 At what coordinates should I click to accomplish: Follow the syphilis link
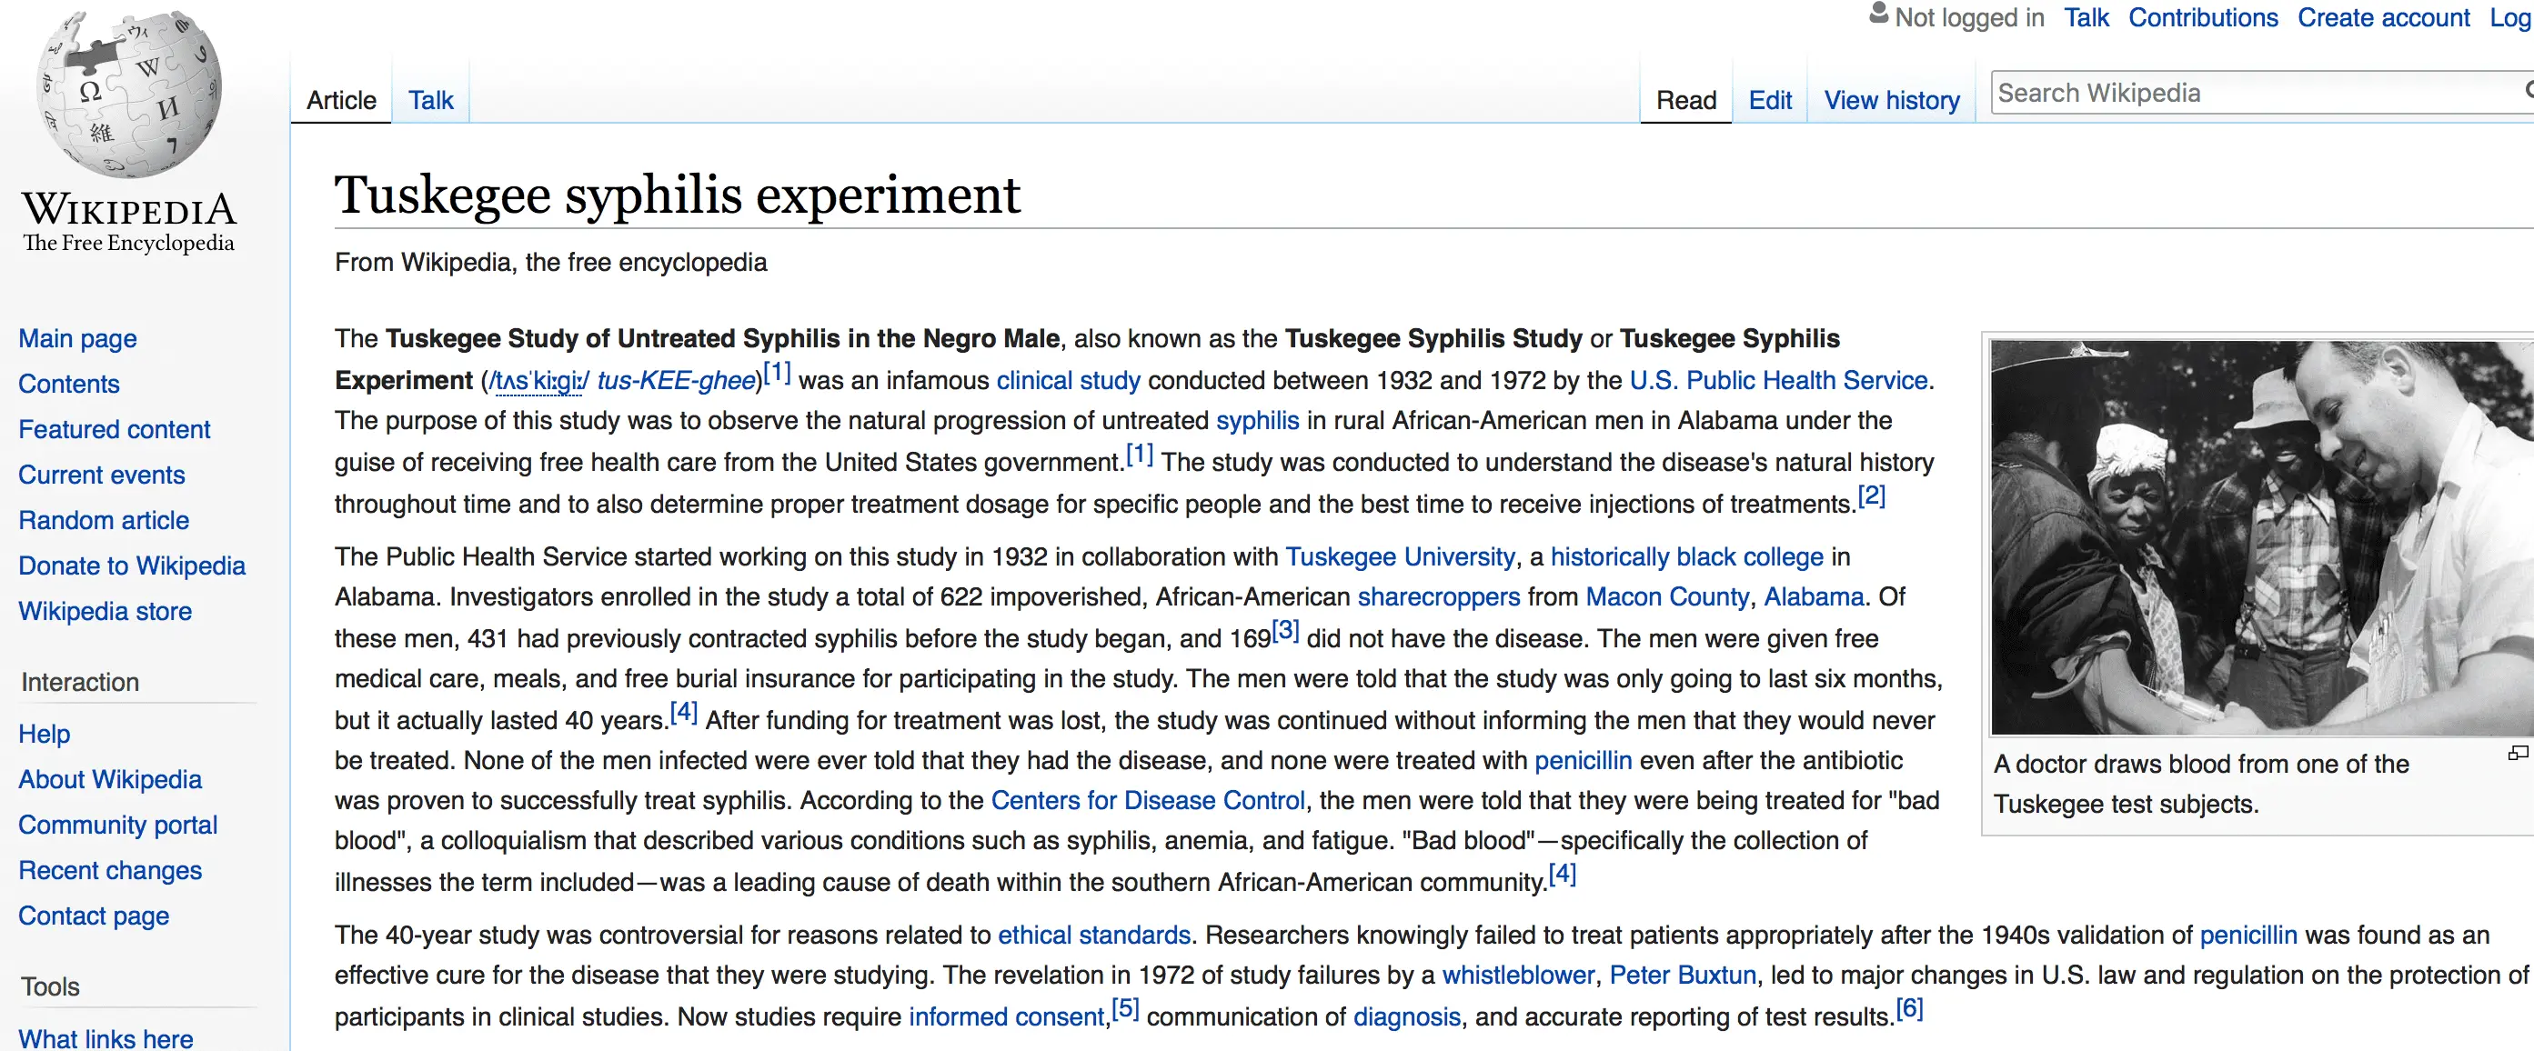1257,421
